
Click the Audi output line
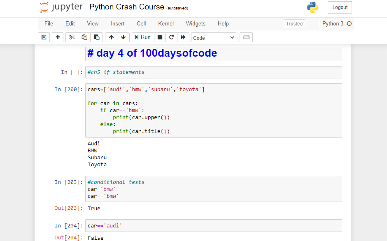point(94,144)
